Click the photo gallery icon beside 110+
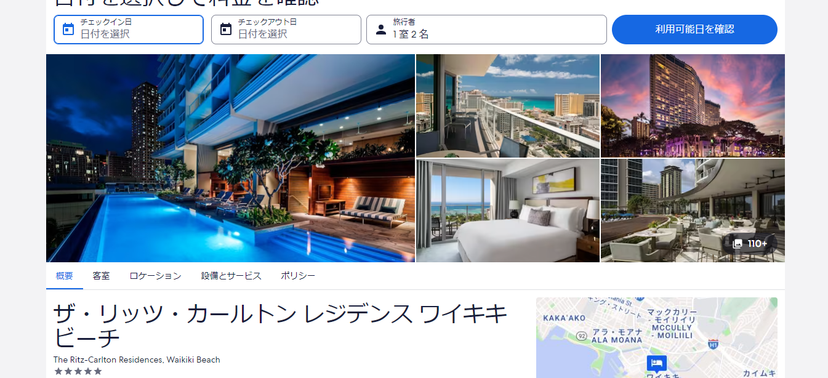Image resolution: width=828 pixels, height=378 pixels. (738, 244)
